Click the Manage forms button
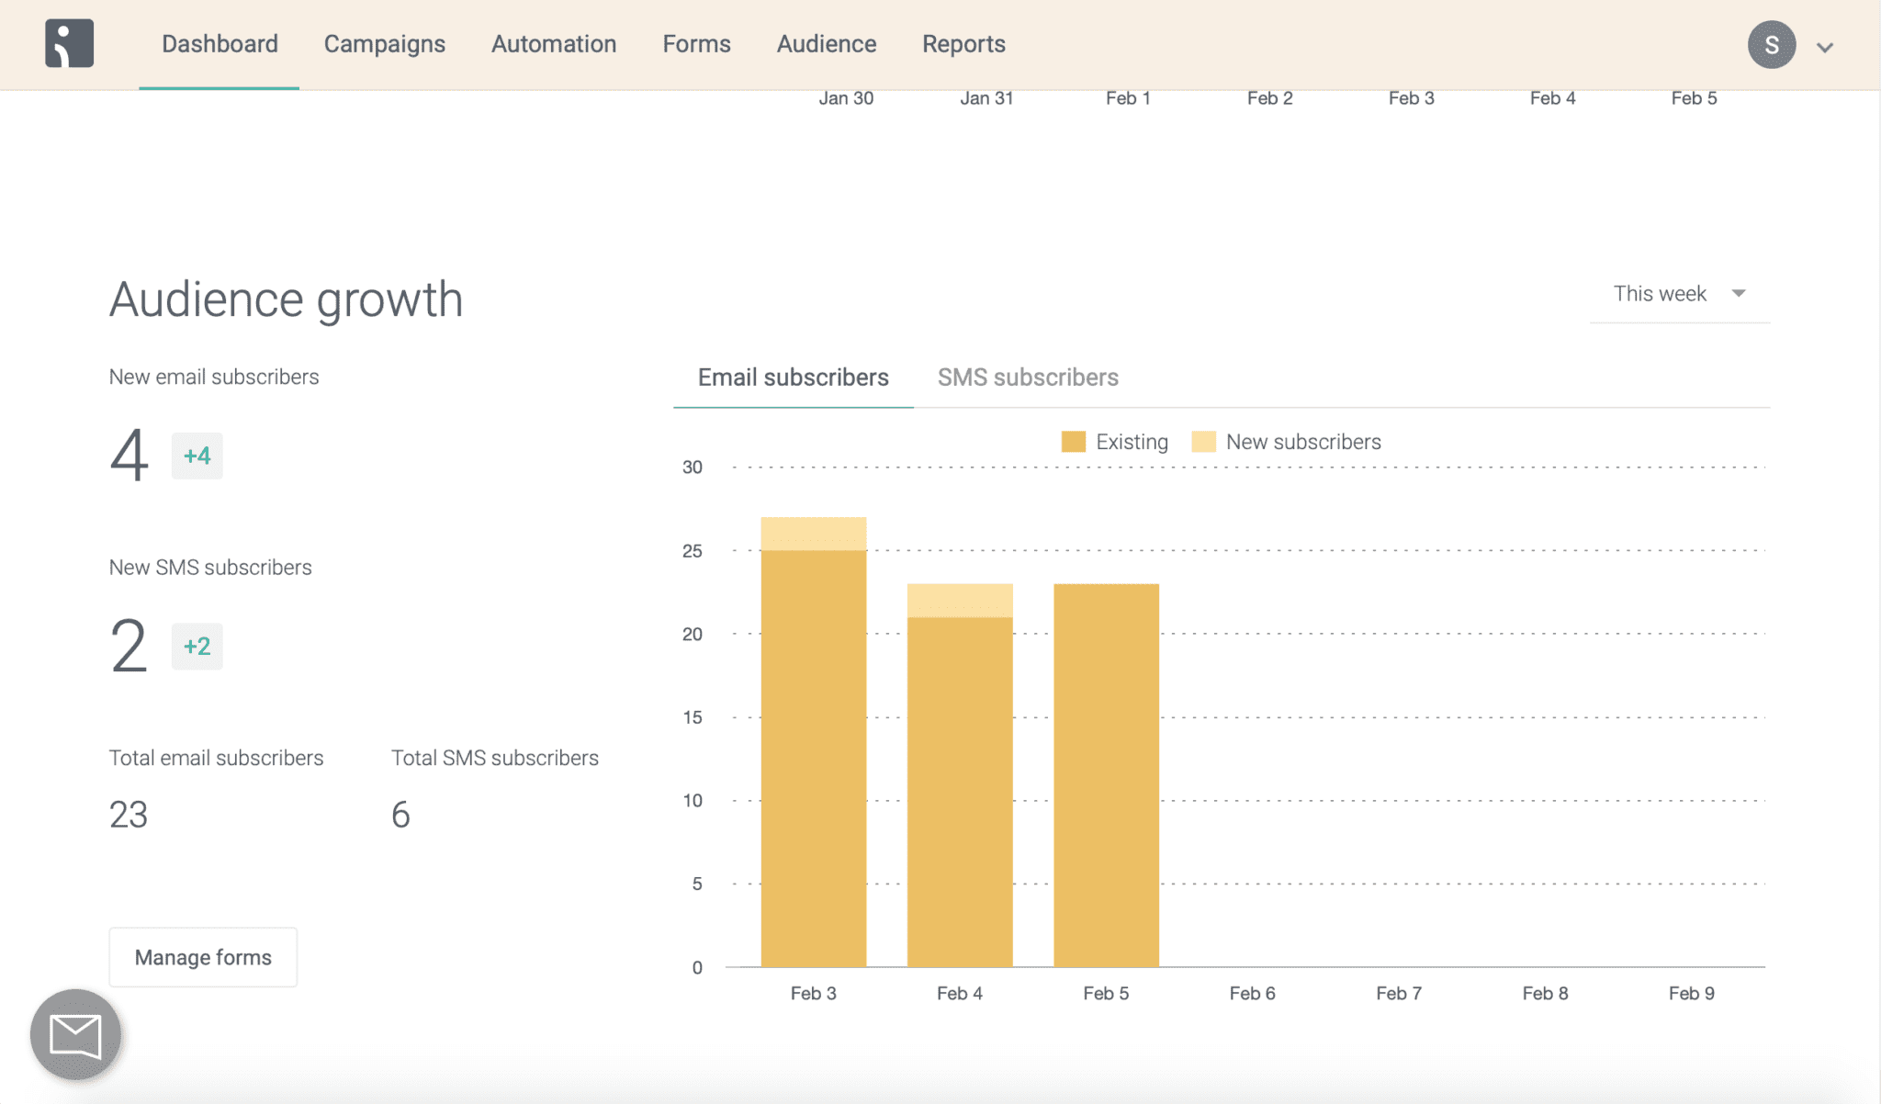1881x1104 pixels. 202,956
